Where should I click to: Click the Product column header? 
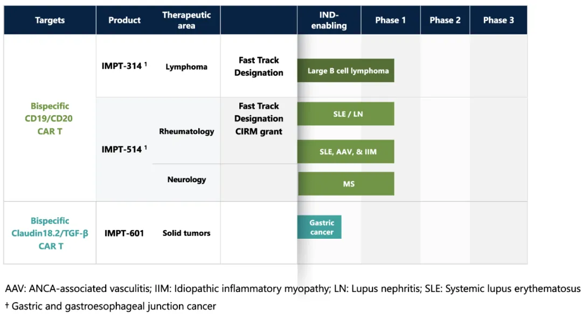(124, 20)
